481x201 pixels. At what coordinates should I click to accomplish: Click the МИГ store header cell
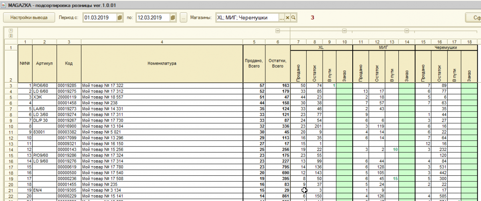point(384,47)
